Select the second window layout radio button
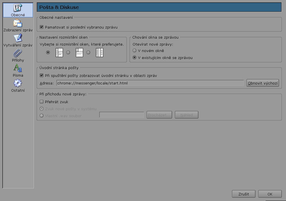286x201 pixels. (68, 53)
